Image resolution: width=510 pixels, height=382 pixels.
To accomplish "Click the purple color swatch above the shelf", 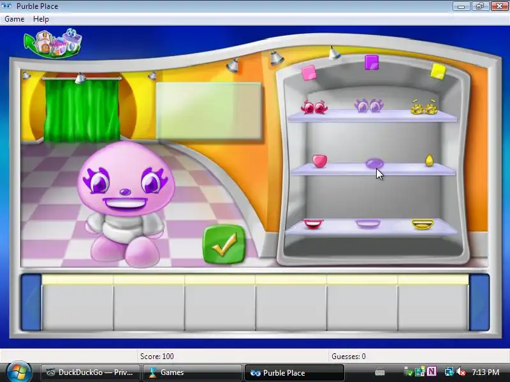I will pos(372,62).
